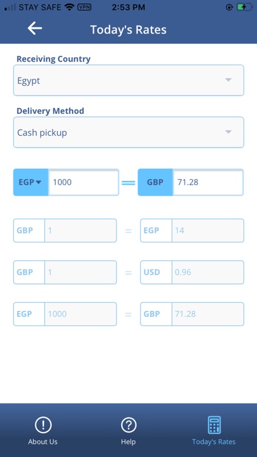
Task: Tap the orientation lock icon in status bar
Action: click(x=230, y=7)
